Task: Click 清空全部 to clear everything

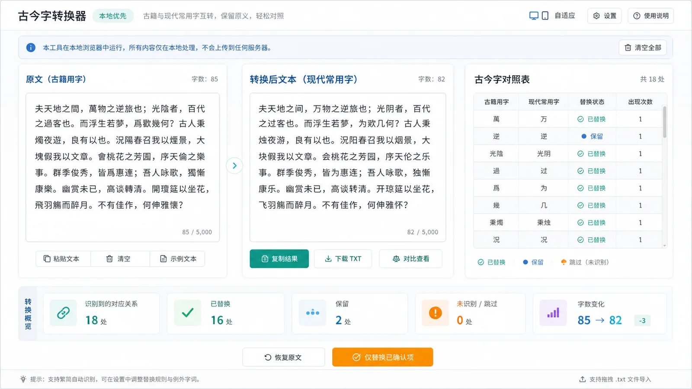Action: 643,48
